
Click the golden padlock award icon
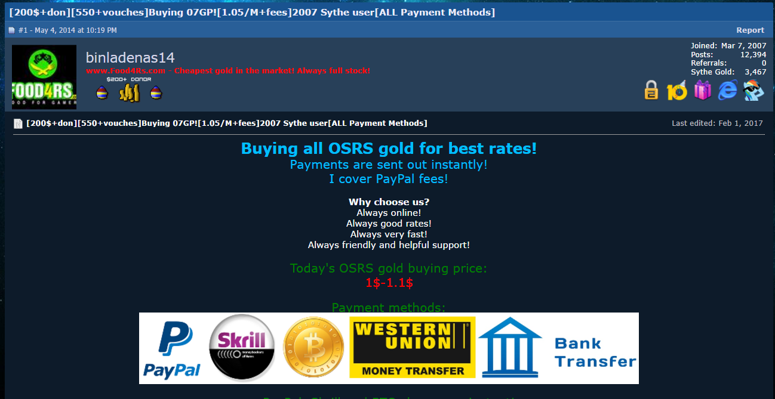click(651, 90)
